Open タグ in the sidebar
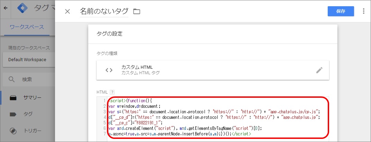Image resolution: width=371 pixels, height=142 pixels. pyautogui.click(x=27, y=114)
